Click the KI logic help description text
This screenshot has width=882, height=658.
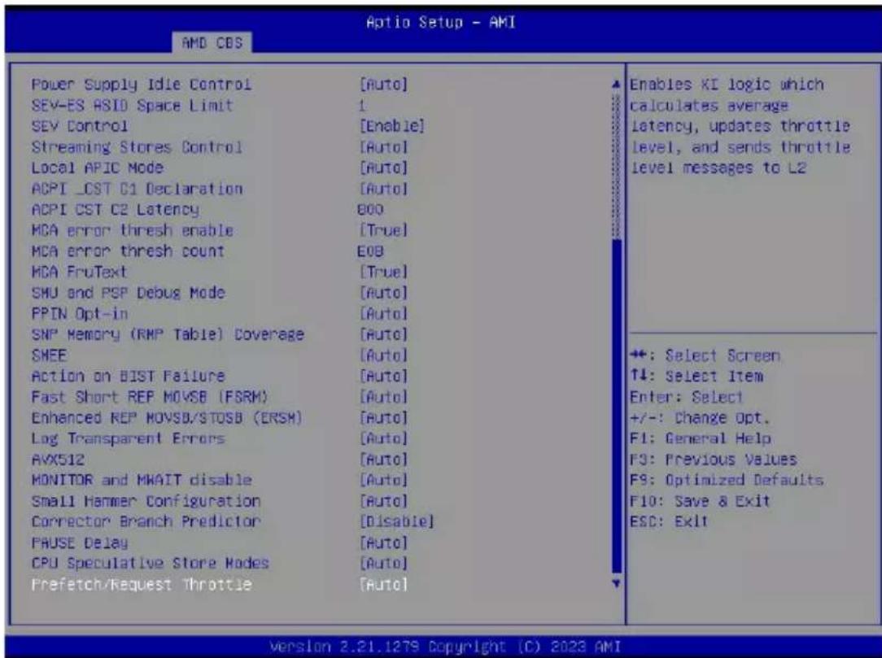pos(739,126)
